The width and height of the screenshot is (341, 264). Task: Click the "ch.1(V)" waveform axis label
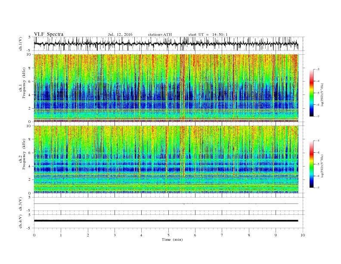tap(21, 44)
